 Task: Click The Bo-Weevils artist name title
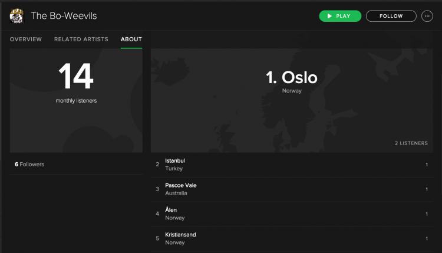pyautogui.click(x=64, y=16)
